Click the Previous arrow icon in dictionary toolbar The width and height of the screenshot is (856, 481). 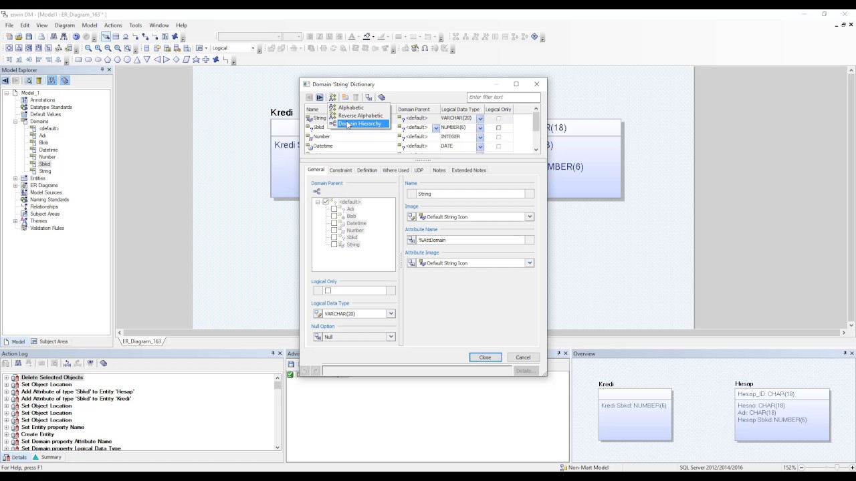309,98
